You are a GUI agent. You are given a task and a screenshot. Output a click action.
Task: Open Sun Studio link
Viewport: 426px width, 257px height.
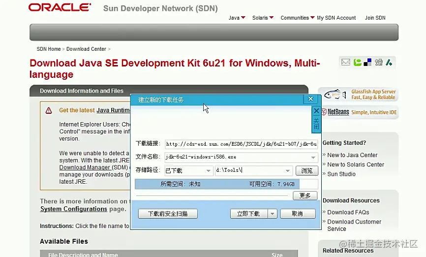(x=341, y=174)
